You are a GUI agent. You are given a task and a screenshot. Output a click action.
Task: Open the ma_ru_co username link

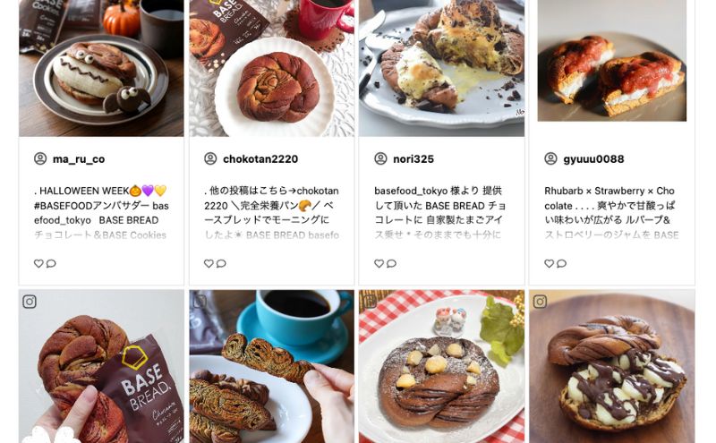click(79, 159)
